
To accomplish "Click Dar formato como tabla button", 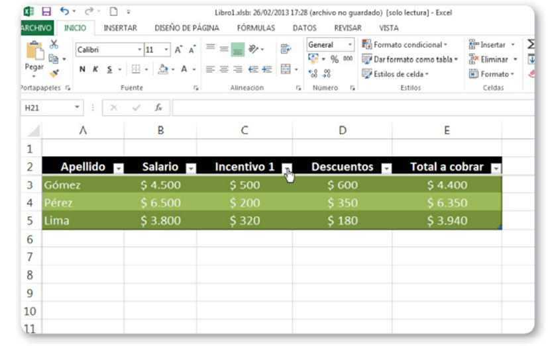I will tap(408, 60).
